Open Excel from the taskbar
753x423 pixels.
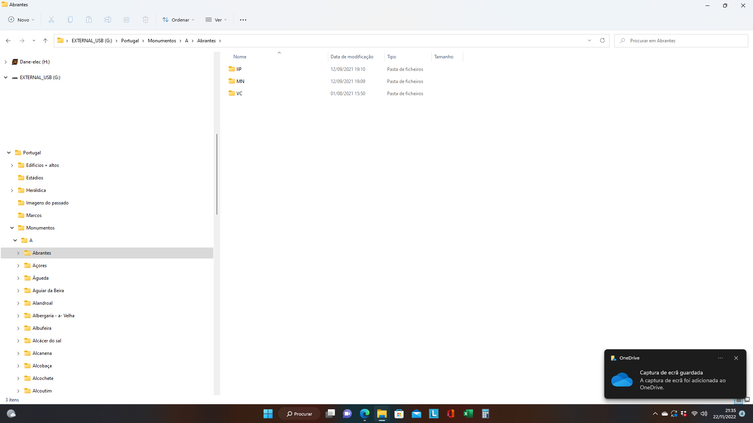coord(468,414)
